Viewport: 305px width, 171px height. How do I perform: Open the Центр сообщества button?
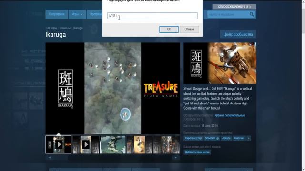point(238,34)
